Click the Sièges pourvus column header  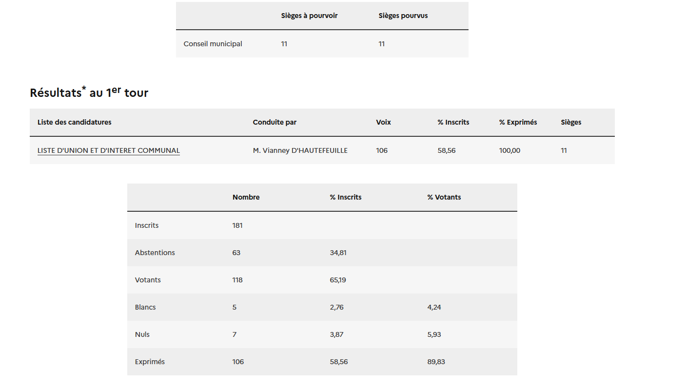tap(403, 16)
